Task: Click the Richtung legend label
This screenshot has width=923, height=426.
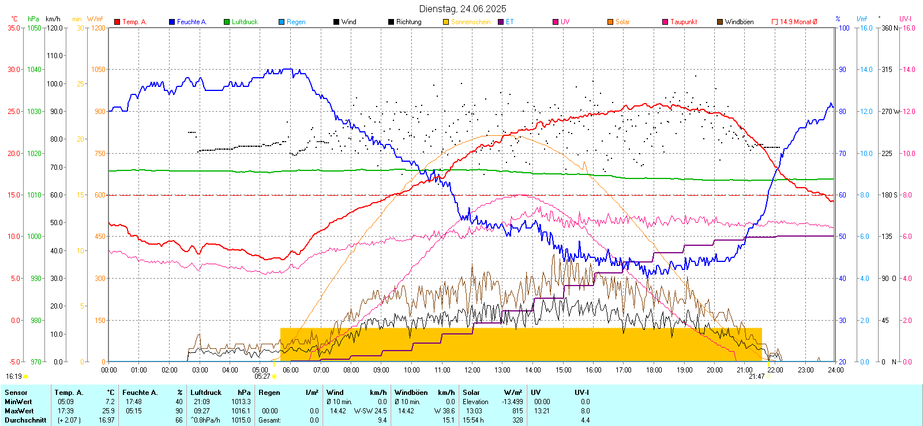Action: coord(408,22)
